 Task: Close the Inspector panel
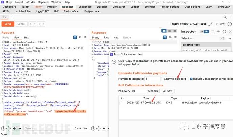click(x=230, y=32)
